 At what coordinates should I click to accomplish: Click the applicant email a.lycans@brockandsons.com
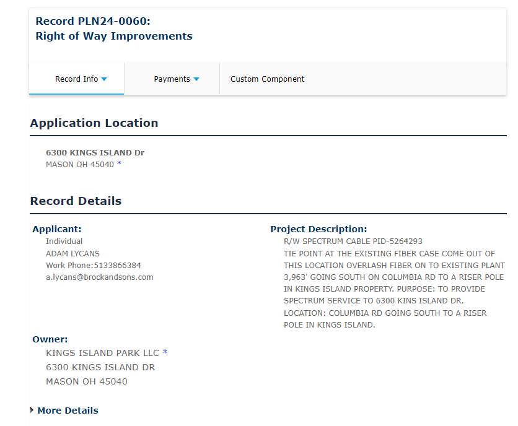click(x=99, y=277)
